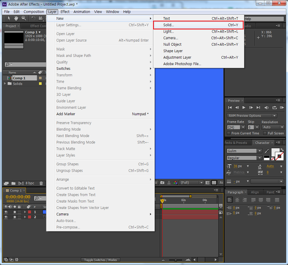Expand the Solids folder
This screenshot has height=265, width=288.
(5, 84)
